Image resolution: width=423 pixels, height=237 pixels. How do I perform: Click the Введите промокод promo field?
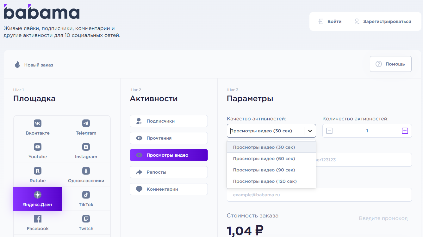383,218
